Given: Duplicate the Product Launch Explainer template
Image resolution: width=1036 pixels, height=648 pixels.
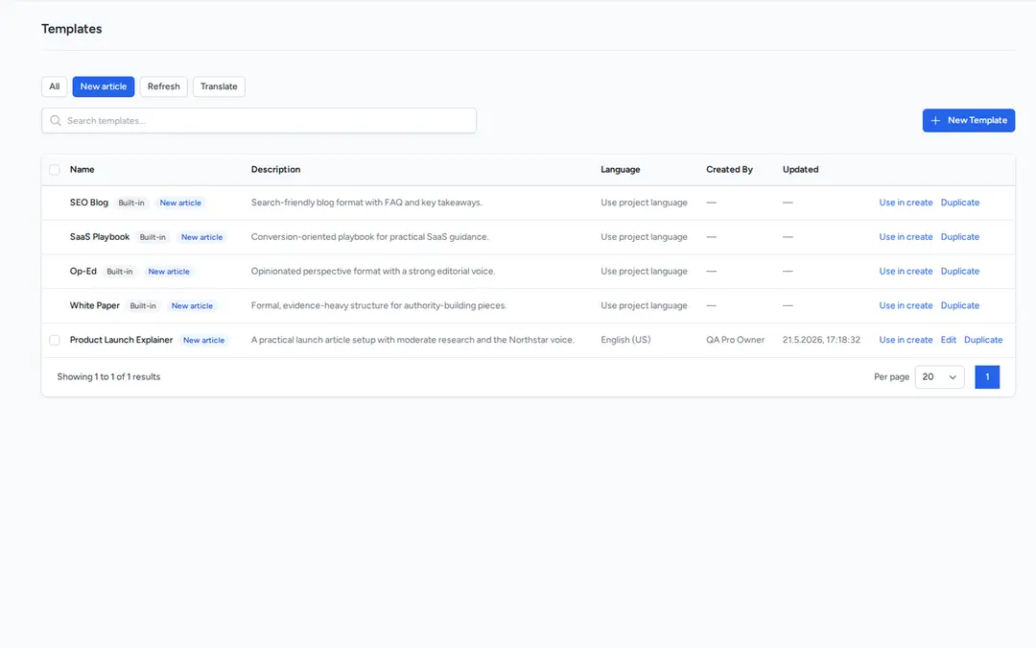Looking at the screenshot, I should point(983,340).
